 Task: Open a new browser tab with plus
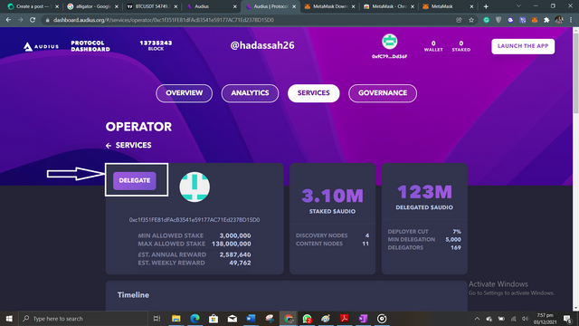[486, 6]
